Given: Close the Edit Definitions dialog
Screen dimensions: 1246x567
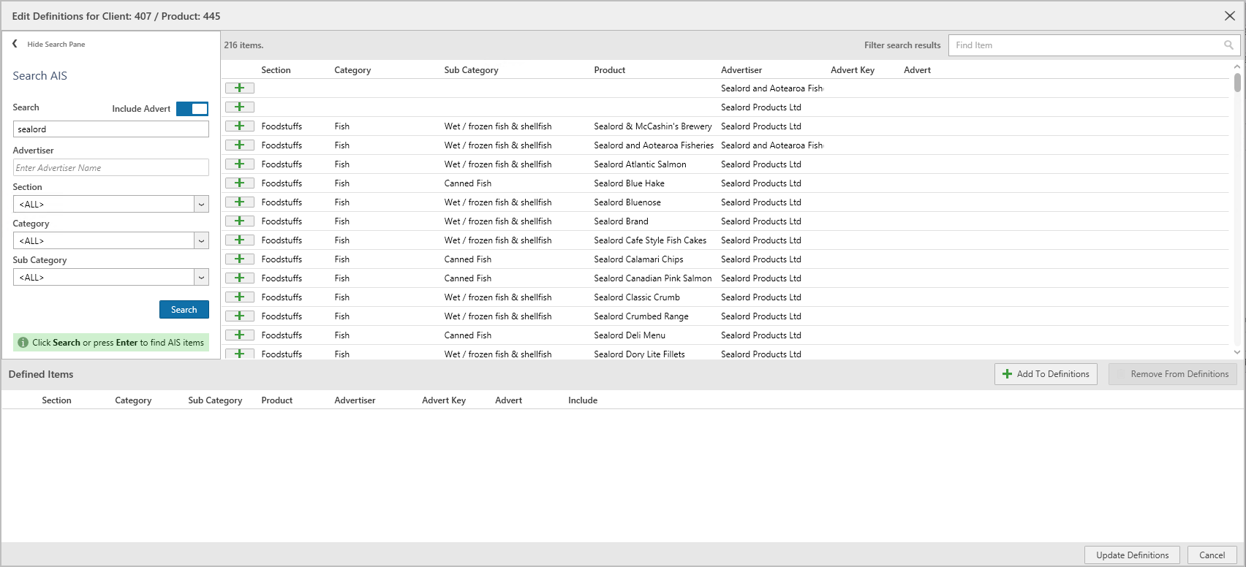Looking at the screenshot, I should pyautogui.click(x=1229, y=16).
